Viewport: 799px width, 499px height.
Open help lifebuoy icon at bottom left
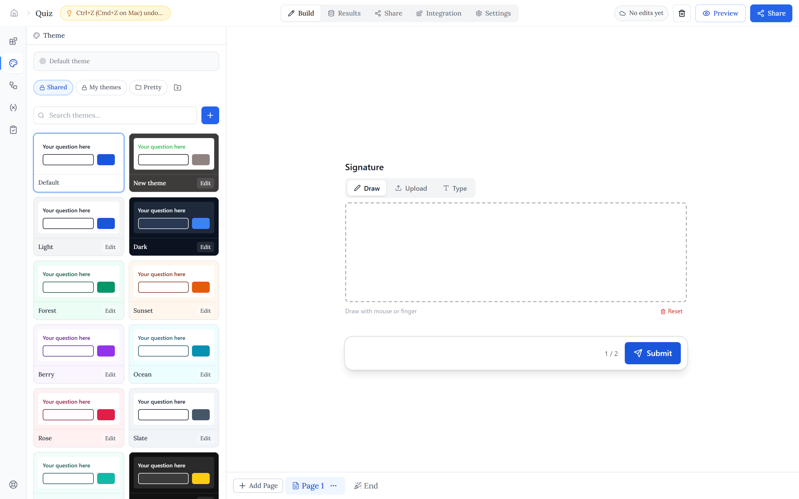tap(13, 485)
